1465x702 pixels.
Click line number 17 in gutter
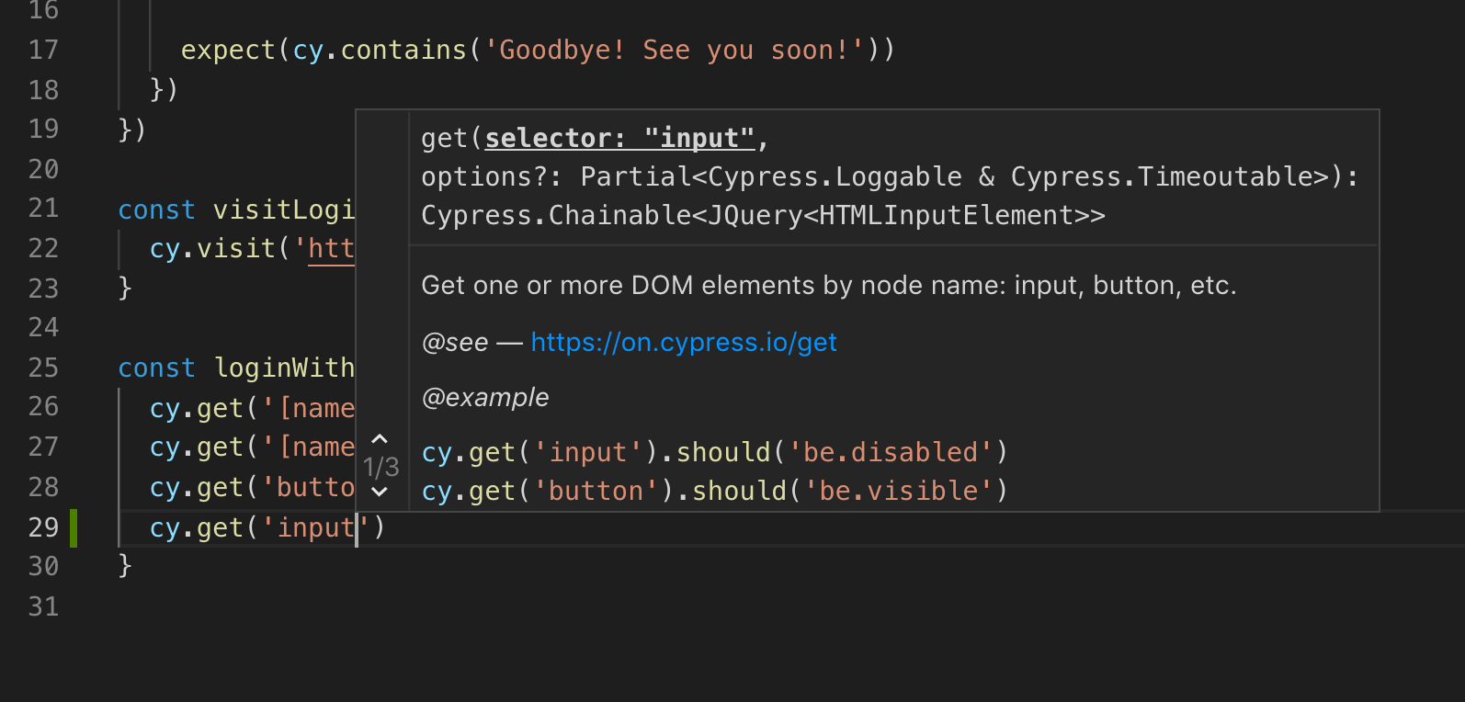click(x=43, y=50)
